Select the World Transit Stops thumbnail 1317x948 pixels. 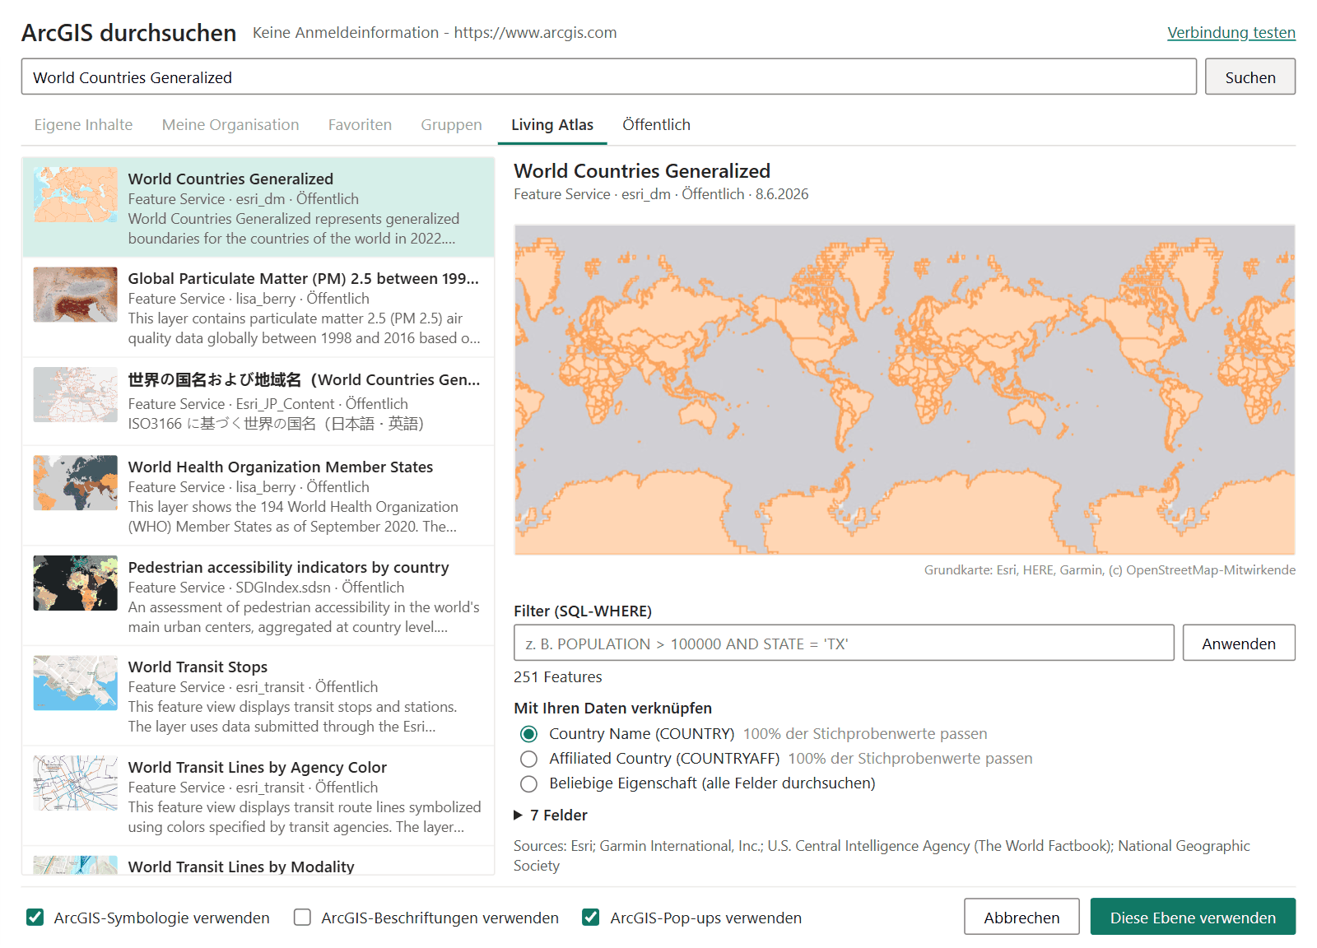tap(76, 683)
